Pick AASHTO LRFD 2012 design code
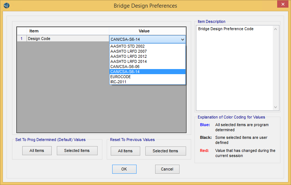The width and height of the screenshot is (291, 185). (148, 56)
